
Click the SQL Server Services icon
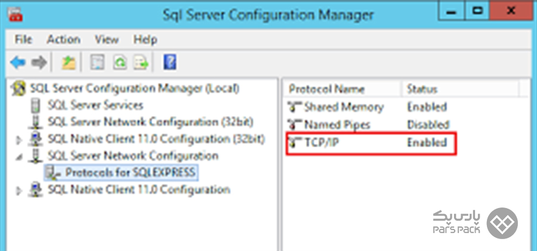(36, 106)
